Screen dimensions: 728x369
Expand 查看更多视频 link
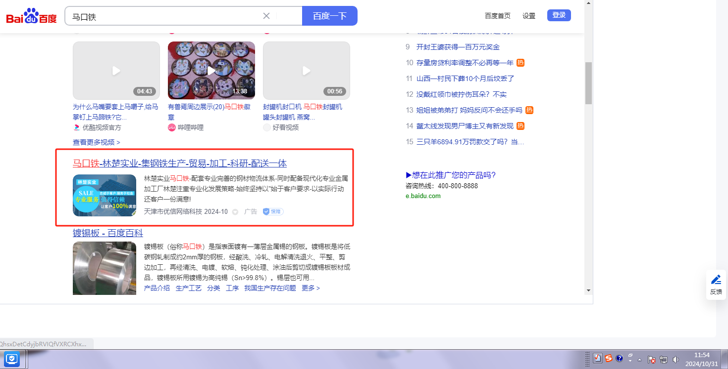pos(96,142)
